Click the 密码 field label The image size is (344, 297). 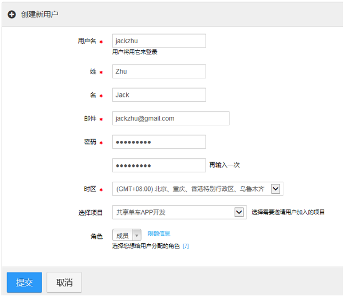click(90, 142)
